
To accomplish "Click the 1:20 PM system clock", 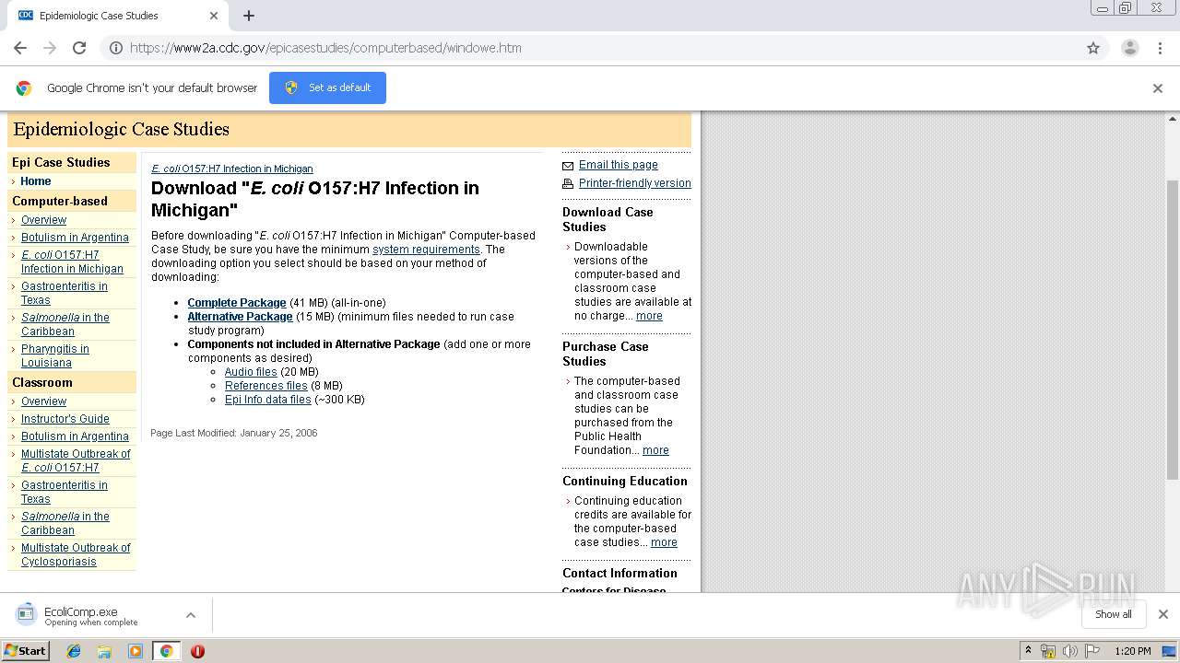I will tap(1133, 651).
